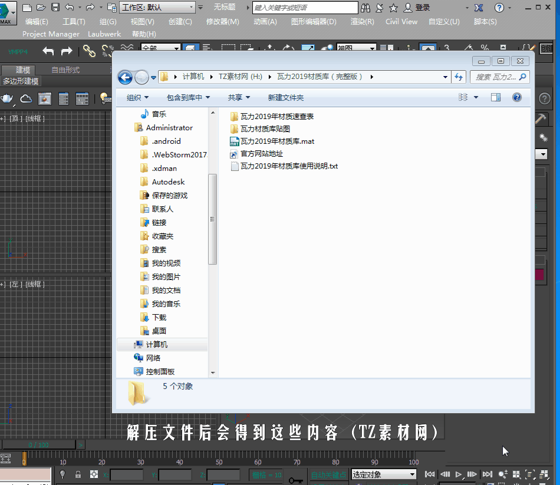The height and width of the screenshot is (485, 560).
Task: Open the 全部 selection filter dropdown
Action: point(161,48)
